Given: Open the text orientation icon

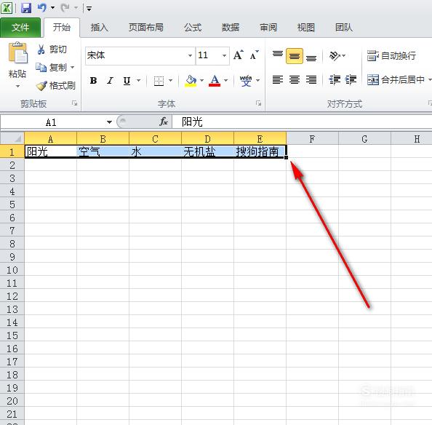Looking at the screenshot, I should click(x=335, y=55).
